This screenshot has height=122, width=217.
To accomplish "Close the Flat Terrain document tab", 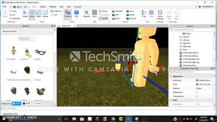I will pos(74,26).
